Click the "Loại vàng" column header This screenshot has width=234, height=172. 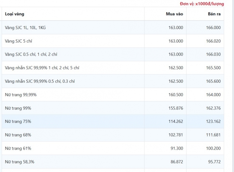click(x=15, y=14)
